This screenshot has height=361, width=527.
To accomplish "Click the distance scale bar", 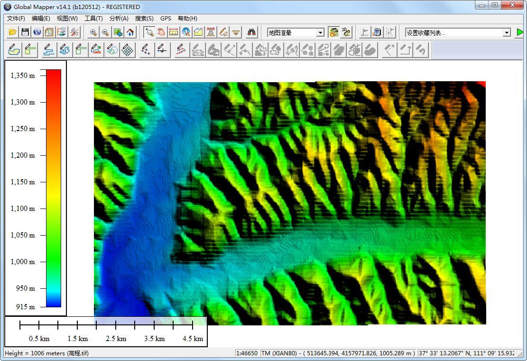I will pyautogui.click(x=106, y=325).
